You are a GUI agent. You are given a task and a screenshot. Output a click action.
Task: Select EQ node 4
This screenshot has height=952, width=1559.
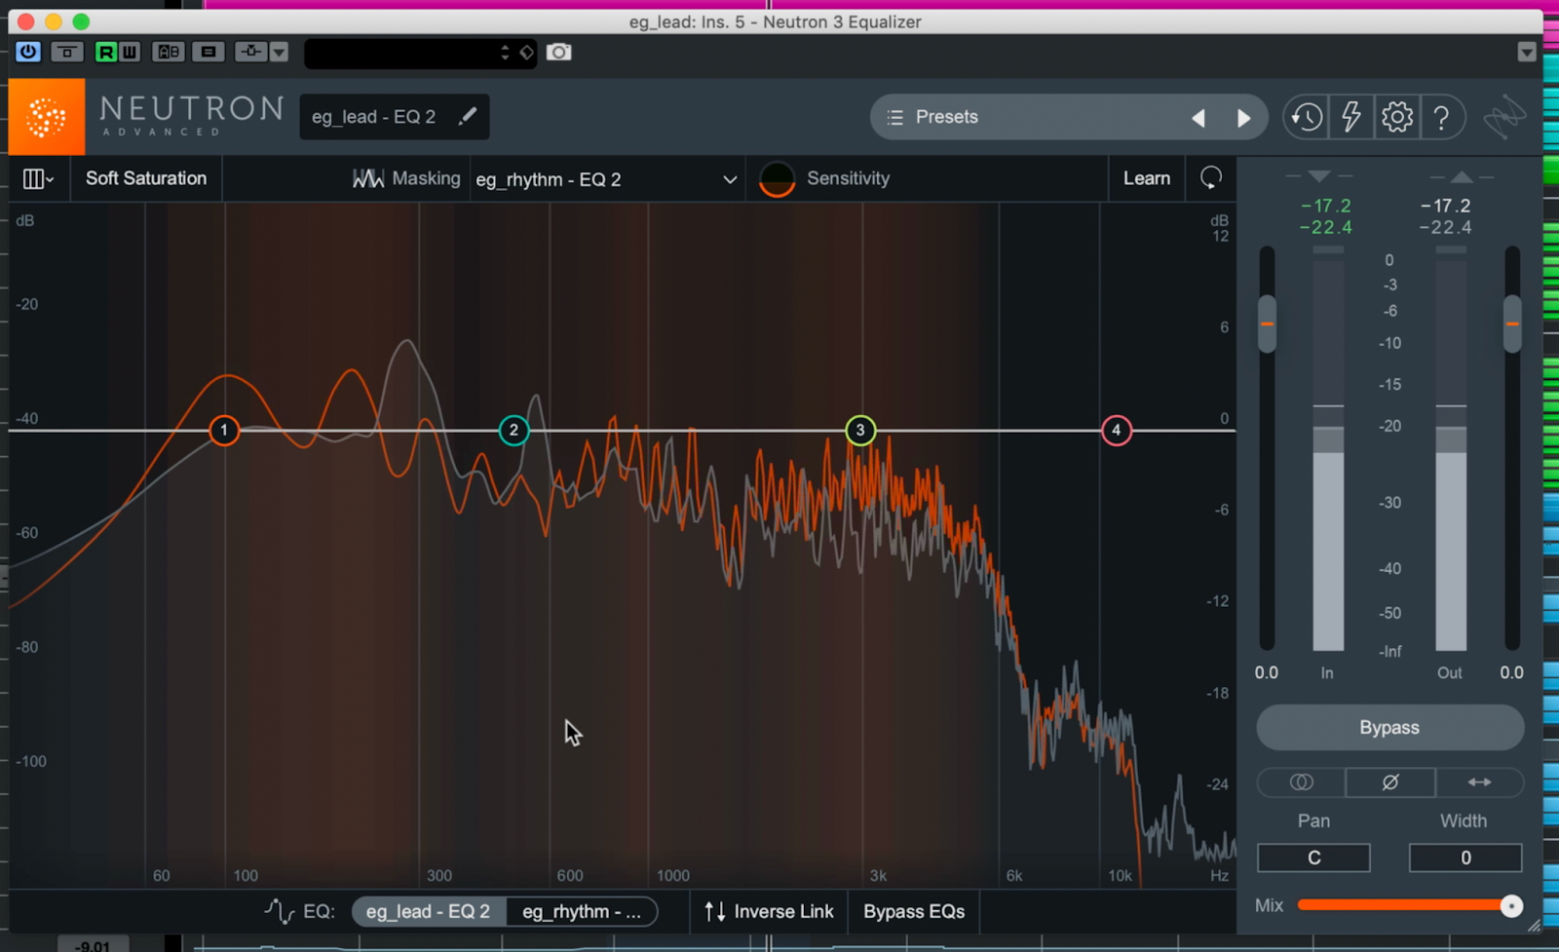(1117, 430)
